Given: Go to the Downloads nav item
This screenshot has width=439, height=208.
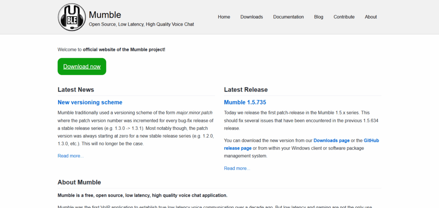Looking at the screenshot, I should (251, 17).
